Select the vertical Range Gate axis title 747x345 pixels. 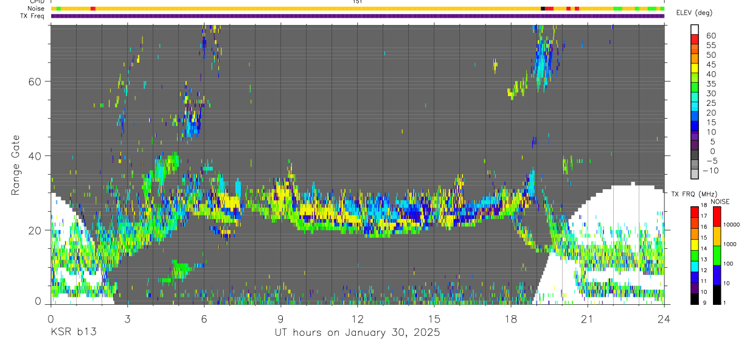15,165
